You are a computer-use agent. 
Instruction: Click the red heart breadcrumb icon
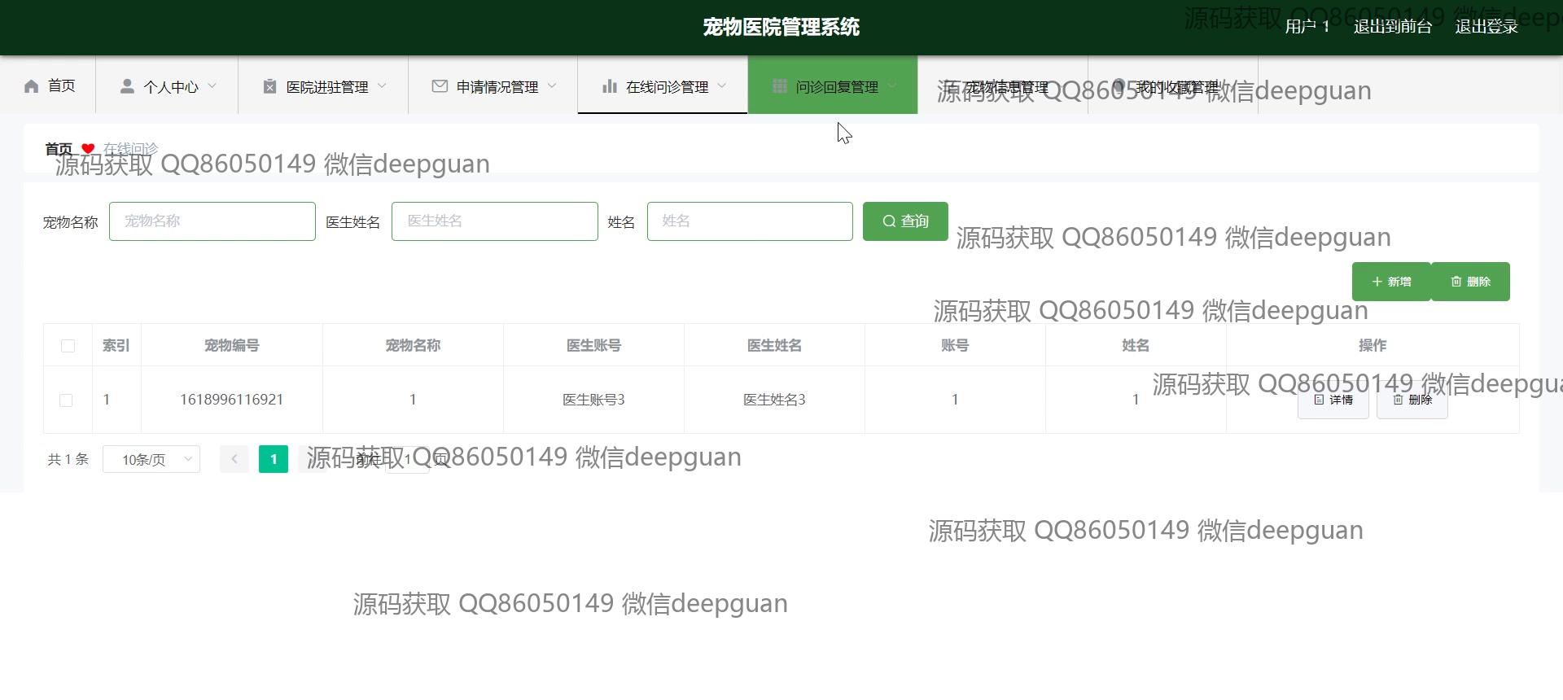coord(88,149)
